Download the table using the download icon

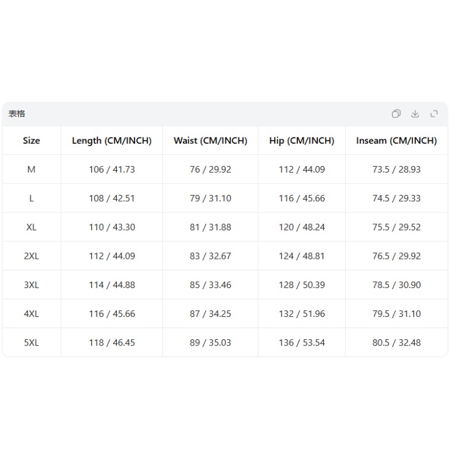pyautogui.click(x=415, y=113)
